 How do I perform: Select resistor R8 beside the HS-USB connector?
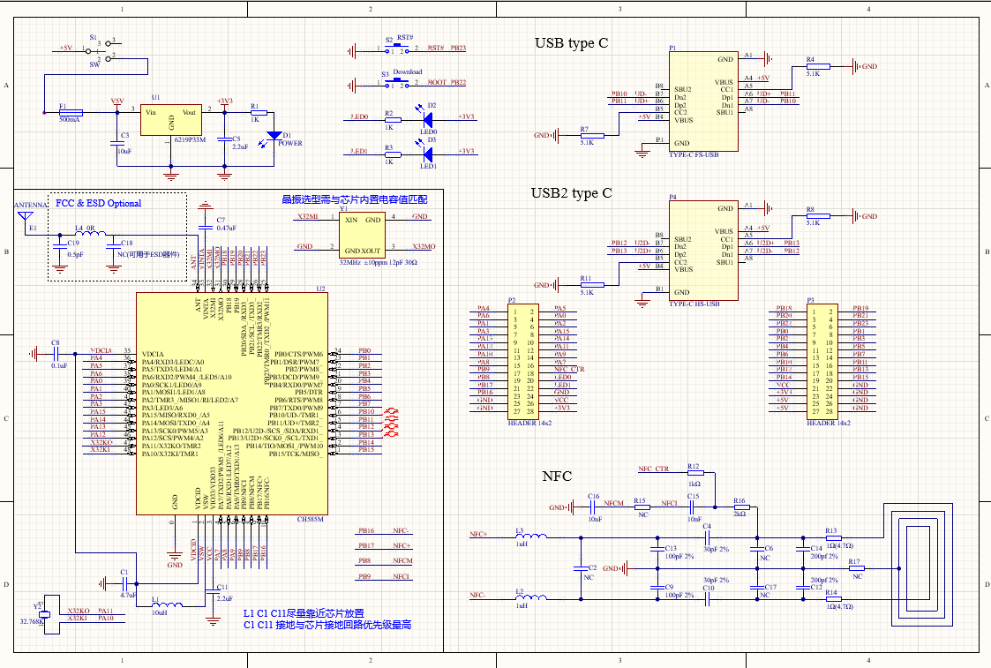point(818,216)
